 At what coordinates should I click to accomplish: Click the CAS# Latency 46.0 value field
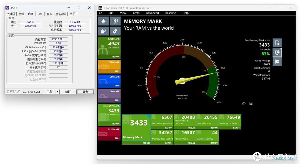[58, 47]
